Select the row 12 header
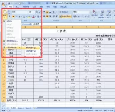The image size is (115, 112). [x=4, y=70]
